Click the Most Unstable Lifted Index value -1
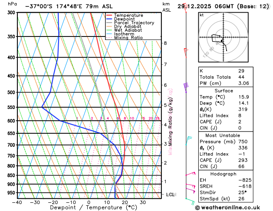 (x=242, y=154)
